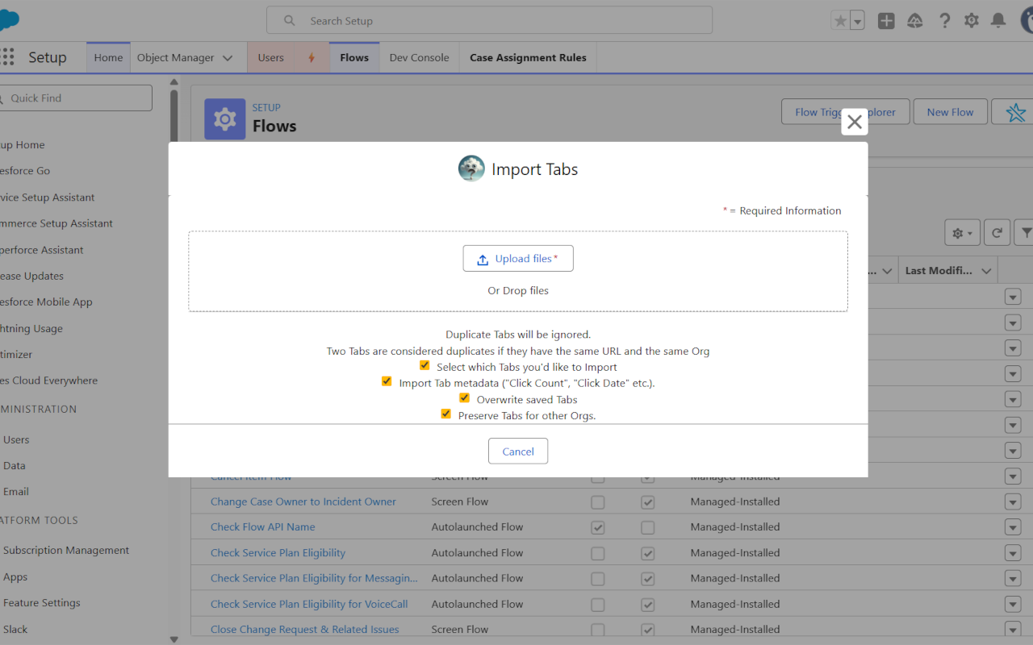
Task: Open the Favorites star icon
Action: (x=840, y=21)
